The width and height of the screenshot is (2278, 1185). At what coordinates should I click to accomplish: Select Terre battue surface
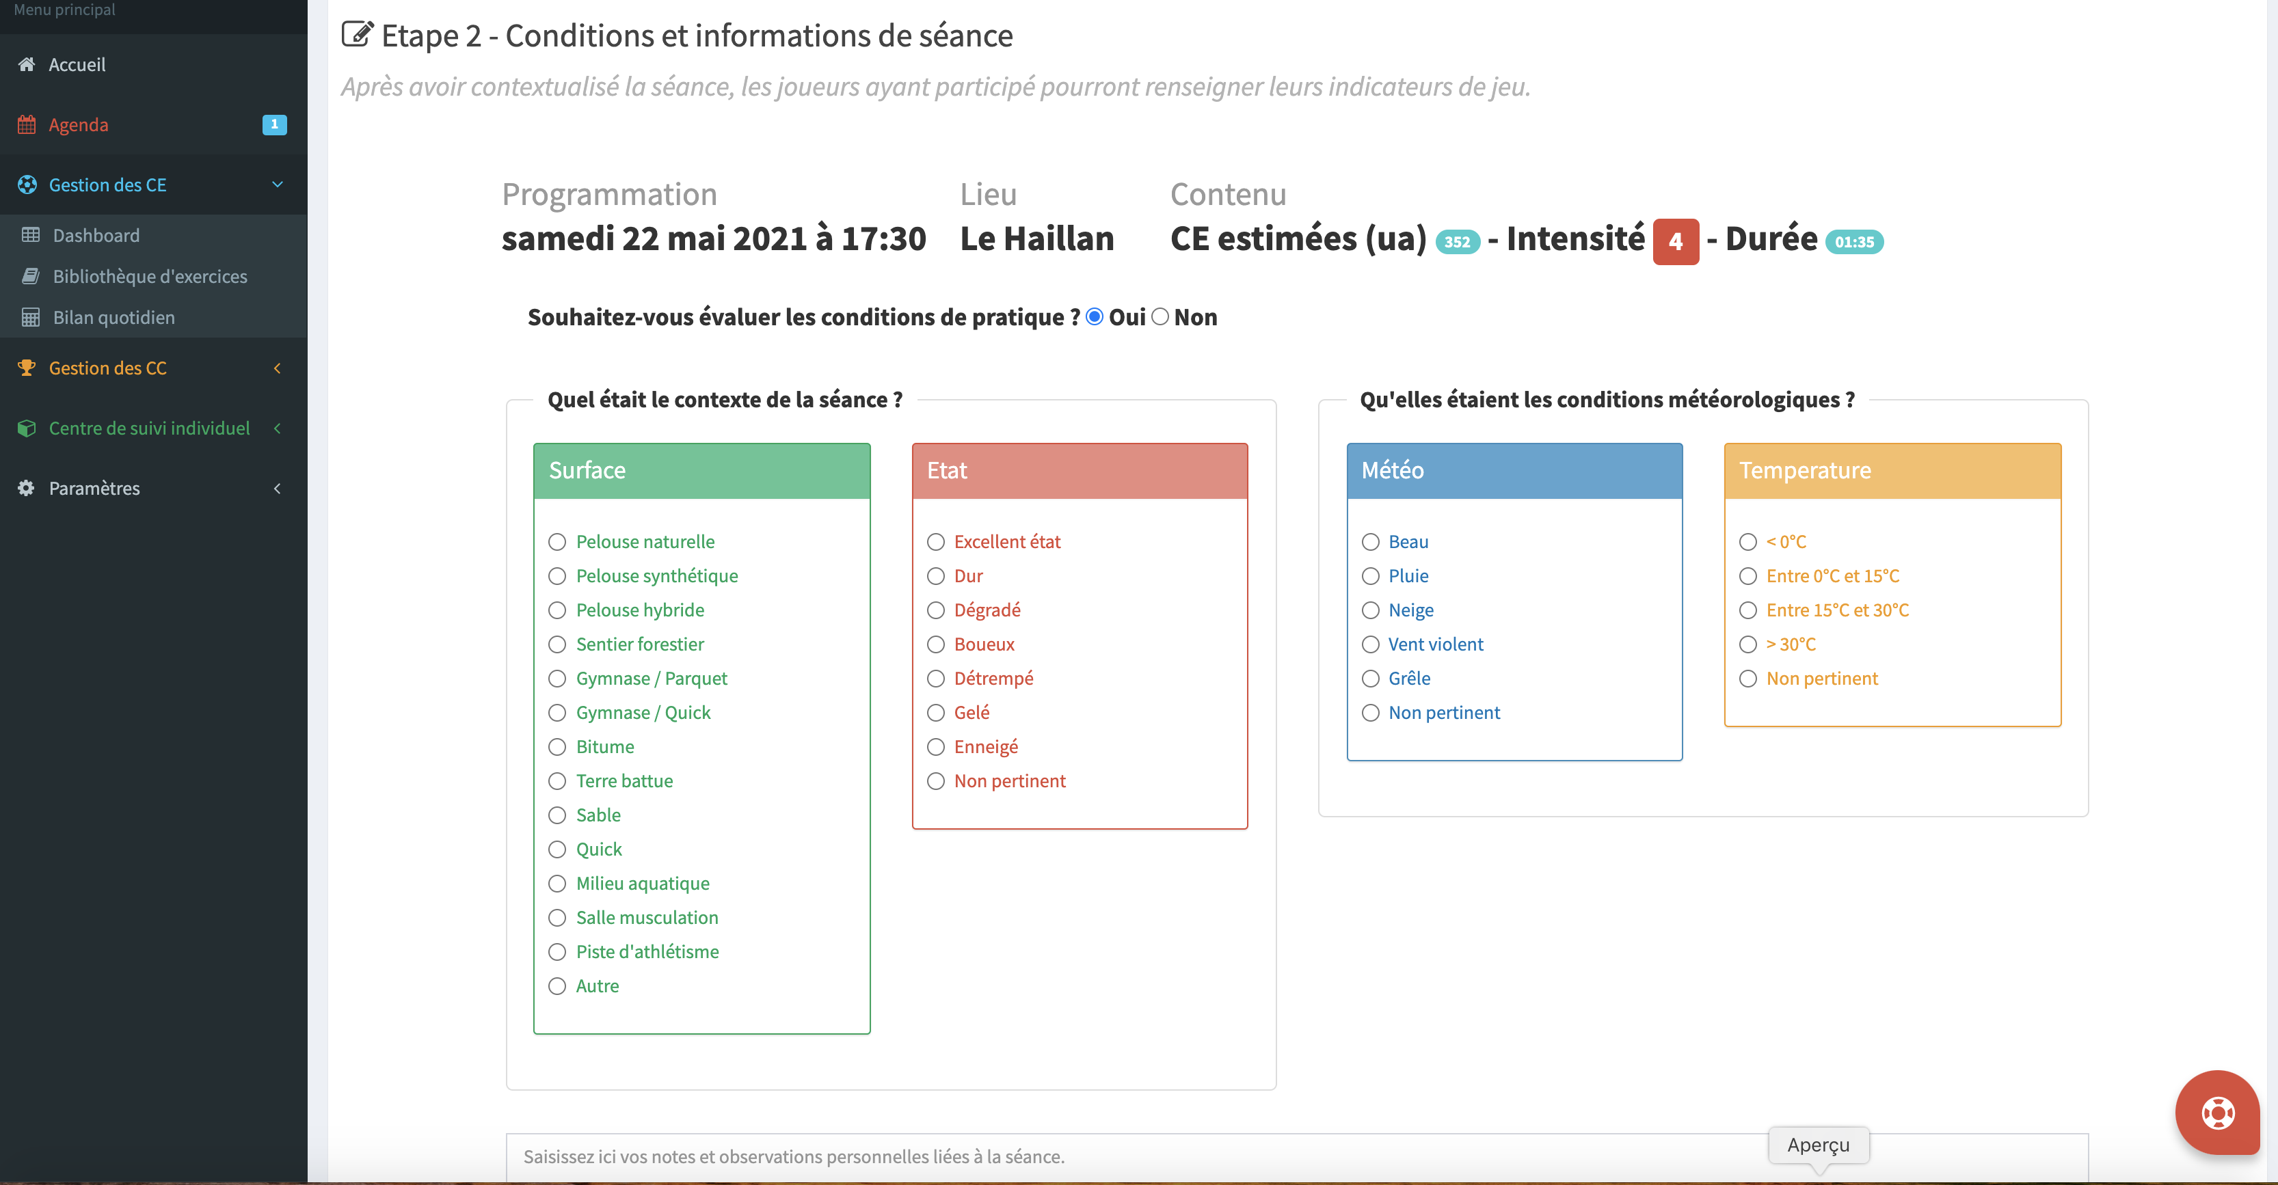(x=557, y=781)
